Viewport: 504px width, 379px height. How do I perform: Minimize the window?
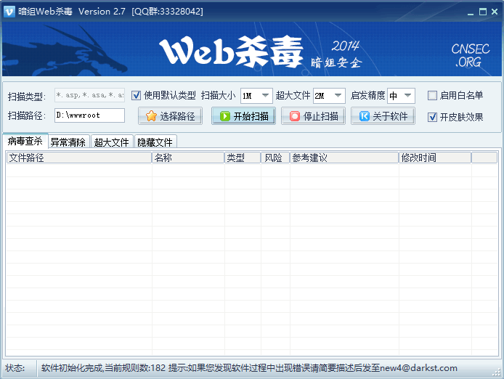(471, 12)
